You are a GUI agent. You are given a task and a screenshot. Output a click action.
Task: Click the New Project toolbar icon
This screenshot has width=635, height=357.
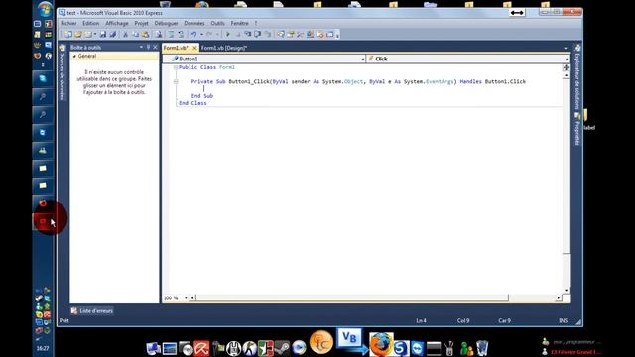68,35
